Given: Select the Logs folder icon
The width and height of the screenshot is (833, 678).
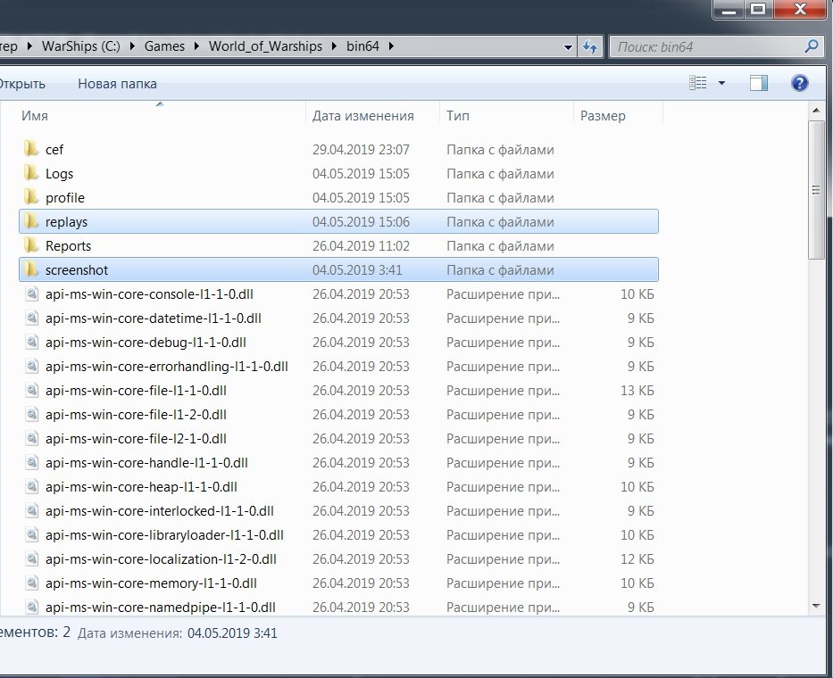Looking at the screenshot, I should [31, 172].
